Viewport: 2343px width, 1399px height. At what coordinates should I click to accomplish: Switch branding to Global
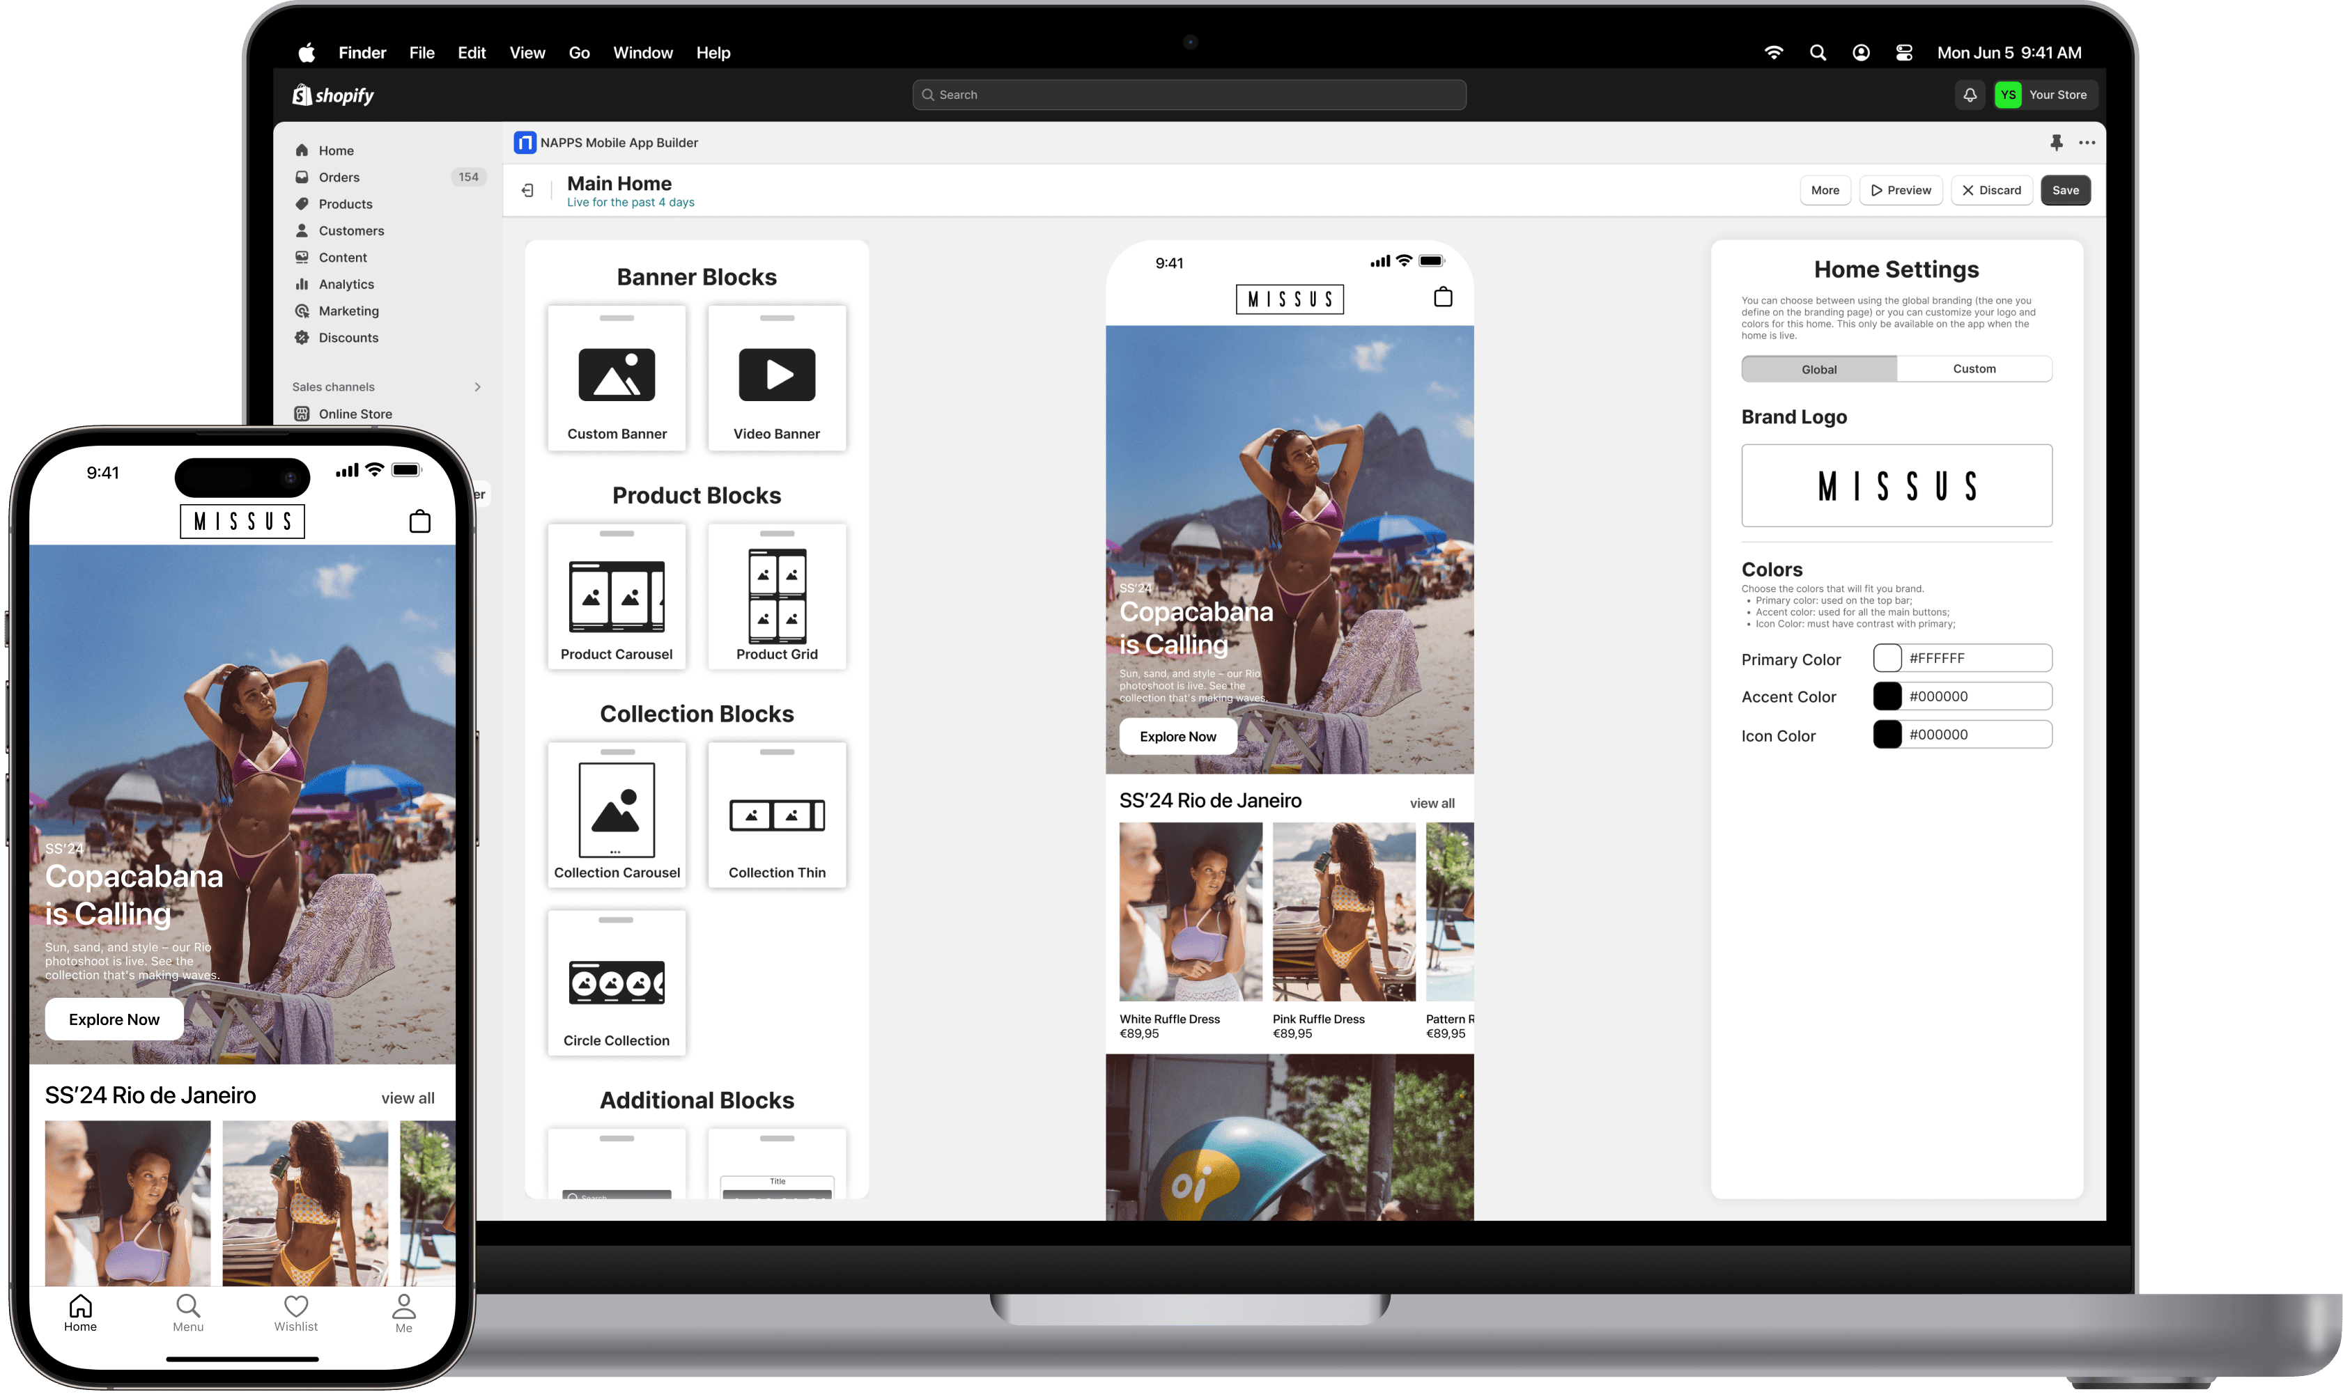pyautogui.click(x=1819, y=370)
